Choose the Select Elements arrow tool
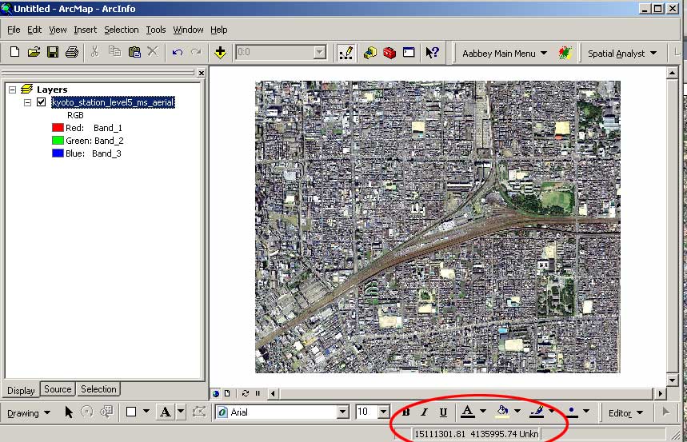Viewport: 687px width, 442px height. tap(69, 412)
